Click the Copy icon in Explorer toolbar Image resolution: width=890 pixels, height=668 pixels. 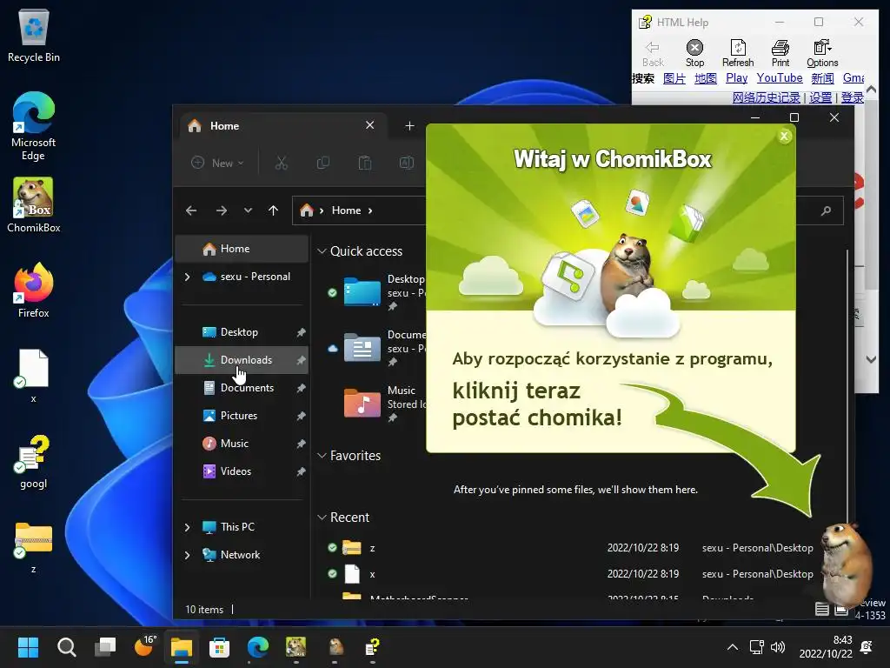coord(323,163)
